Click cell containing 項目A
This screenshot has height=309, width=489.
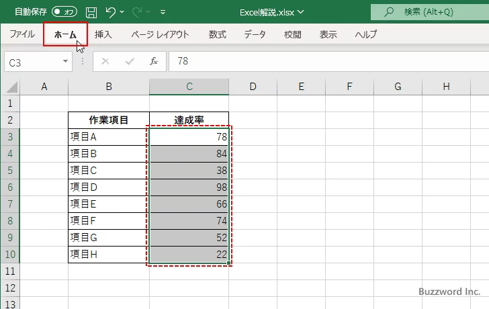pyautogui.click(x=109, y=137)
